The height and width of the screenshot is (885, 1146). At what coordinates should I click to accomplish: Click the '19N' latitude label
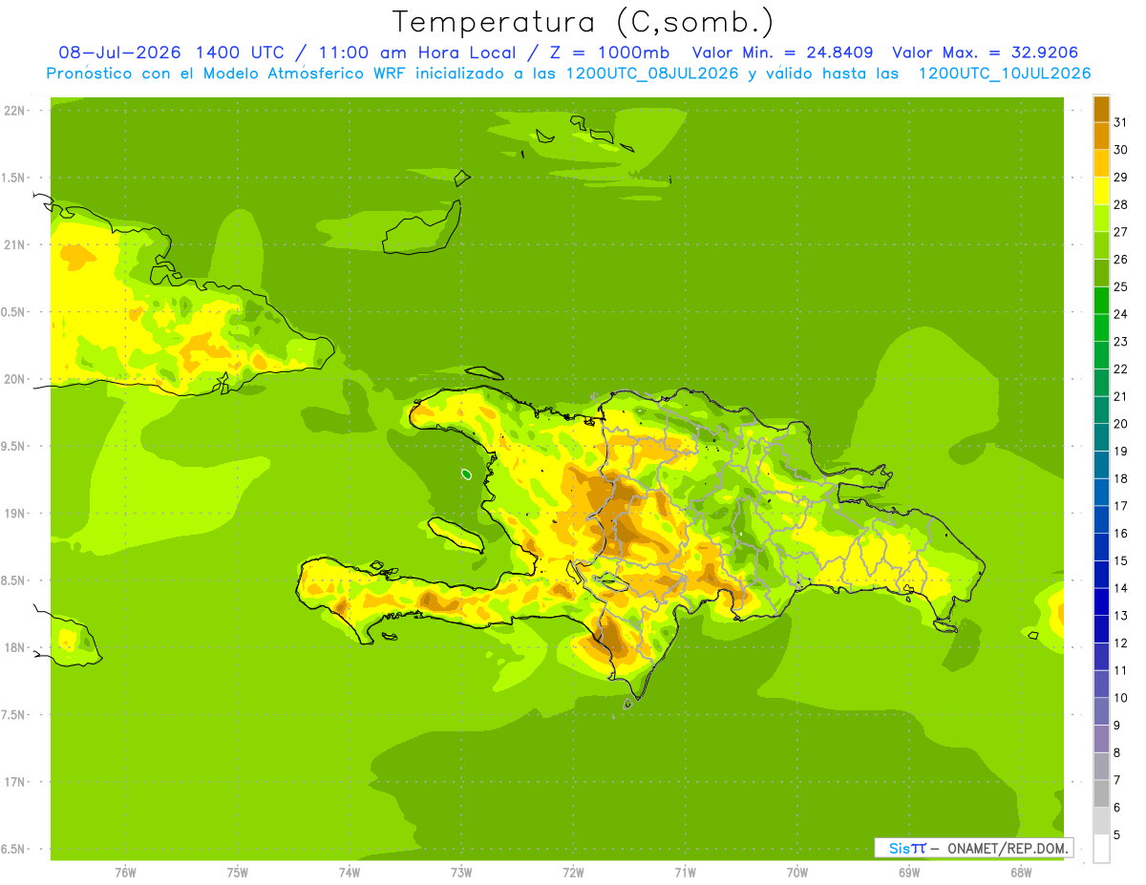click(x=15, y=514)
